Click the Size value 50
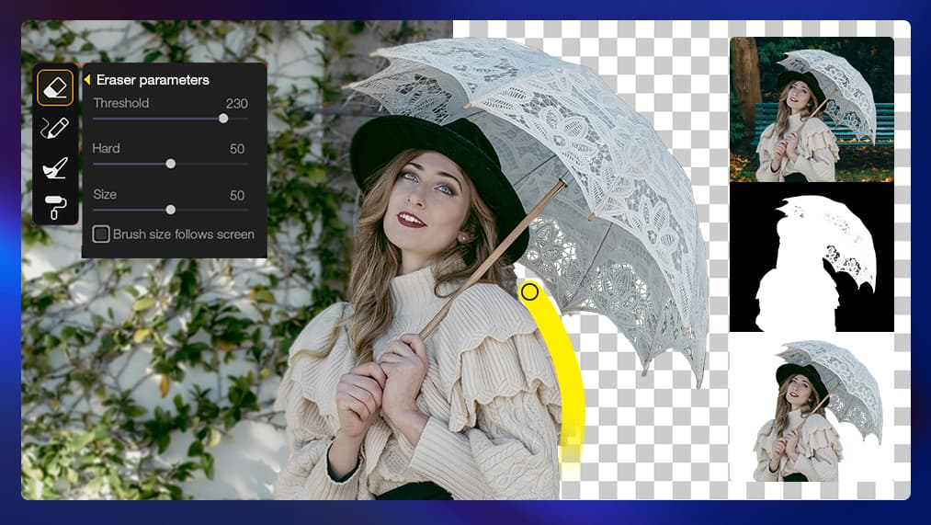 click(237, 195)
